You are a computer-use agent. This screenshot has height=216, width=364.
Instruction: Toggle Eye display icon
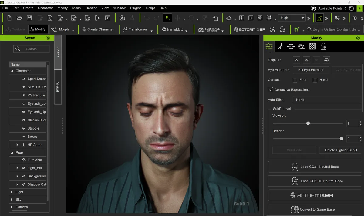tap(296, 60)
